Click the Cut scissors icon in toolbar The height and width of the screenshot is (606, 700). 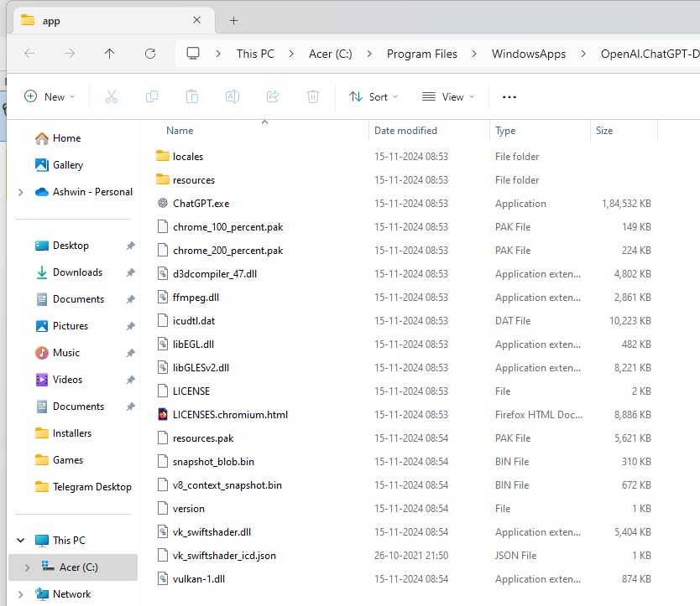(x=111, y=96)
